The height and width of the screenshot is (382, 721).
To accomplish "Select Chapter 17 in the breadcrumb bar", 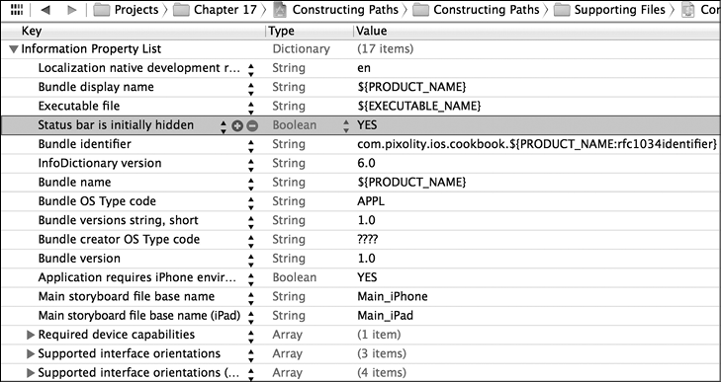I will point(225,10).
